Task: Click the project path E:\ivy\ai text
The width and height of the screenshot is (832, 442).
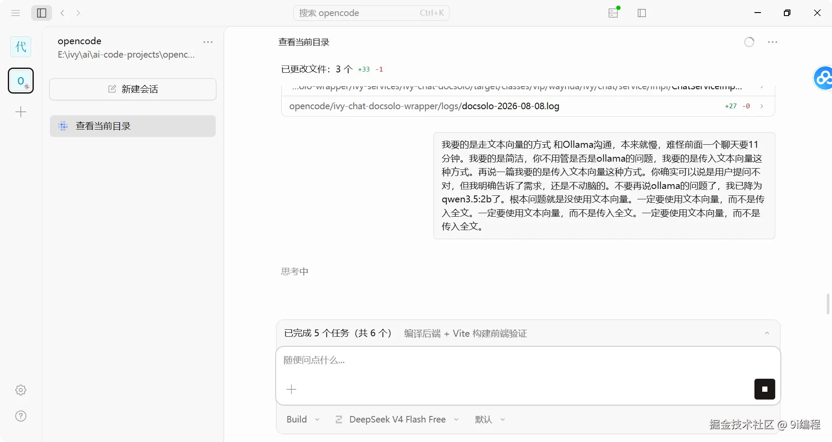Action: click(126, 55)
